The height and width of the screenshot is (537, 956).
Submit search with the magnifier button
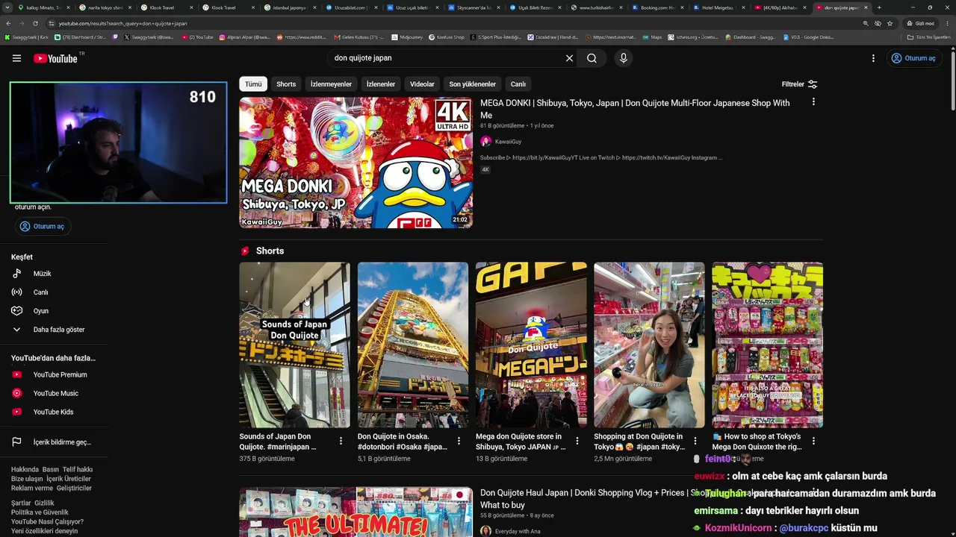592,58
